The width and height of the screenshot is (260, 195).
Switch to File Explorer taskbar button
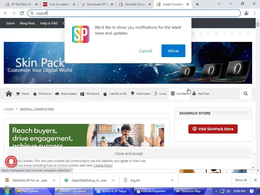(34, 191)
